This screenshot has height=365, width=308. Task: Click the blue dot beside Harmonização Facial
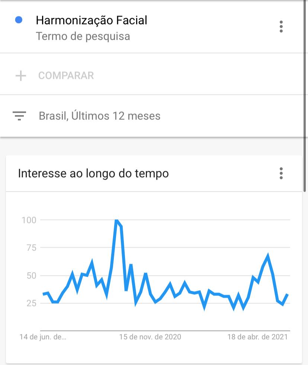(19, 20)
